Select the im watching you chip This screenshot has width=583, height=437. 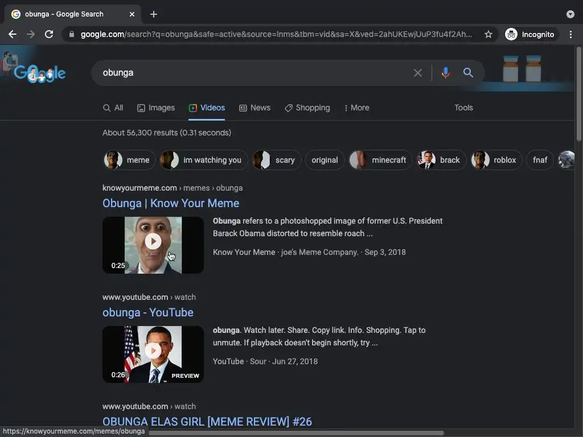coord(204,160)
